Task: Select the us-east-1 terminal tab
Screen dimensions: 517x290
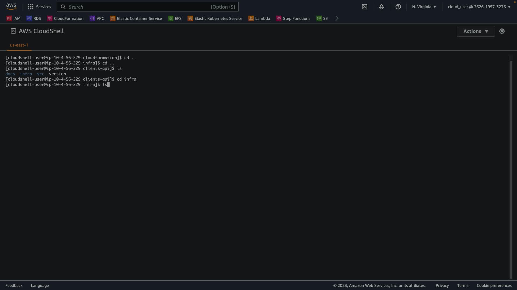Action: pyautogui.click(x=19, y=45)
